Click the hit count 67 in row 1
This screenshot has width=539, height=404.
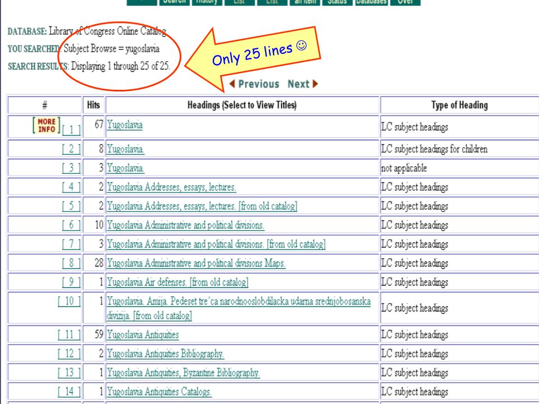[99, 125]
